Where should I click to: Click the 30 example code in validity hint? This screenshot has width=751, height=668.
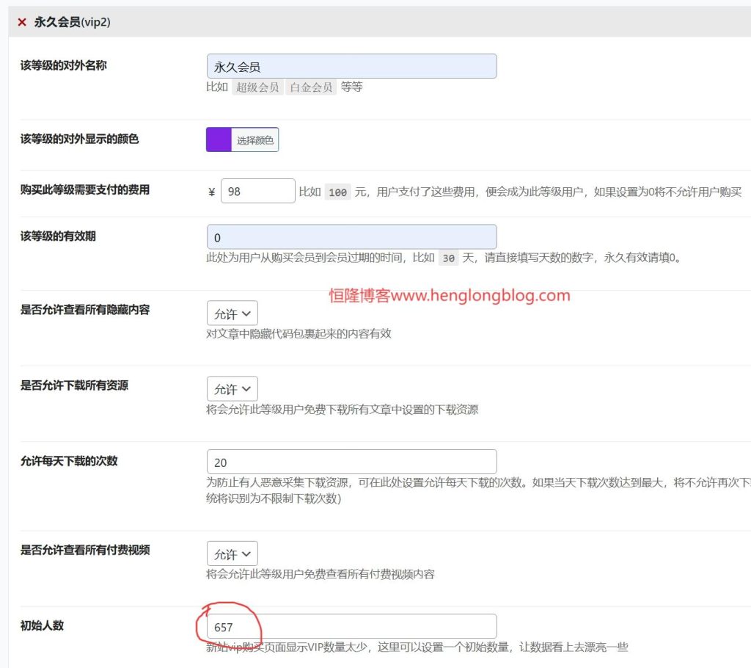pyautogui.click(x=448, y=258)
